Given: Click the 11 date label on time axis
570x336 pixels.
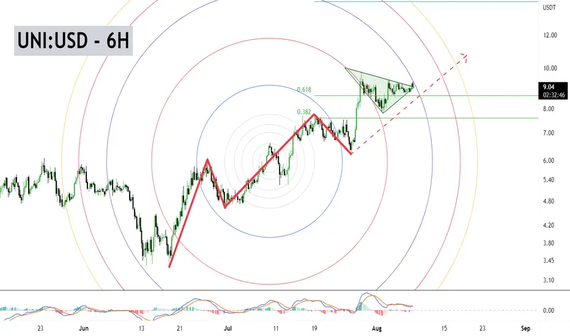Looking at the screenshot, I should pyautogui.click(x=276, y=329).
